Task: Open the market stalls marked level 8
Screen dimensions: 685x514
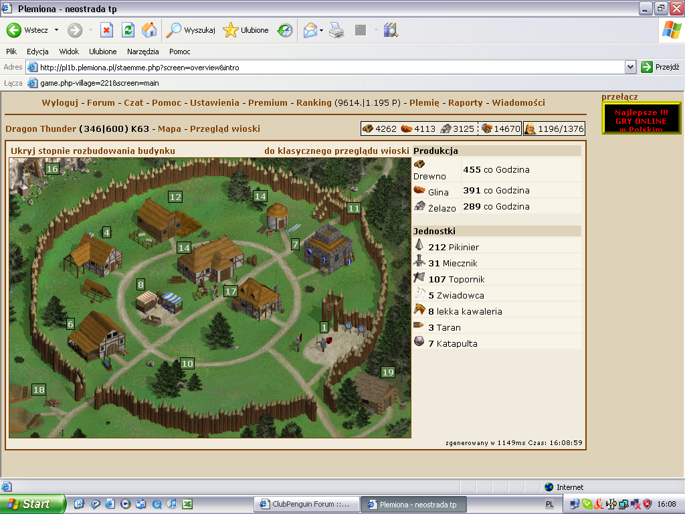Action: [x=159, y=301]
